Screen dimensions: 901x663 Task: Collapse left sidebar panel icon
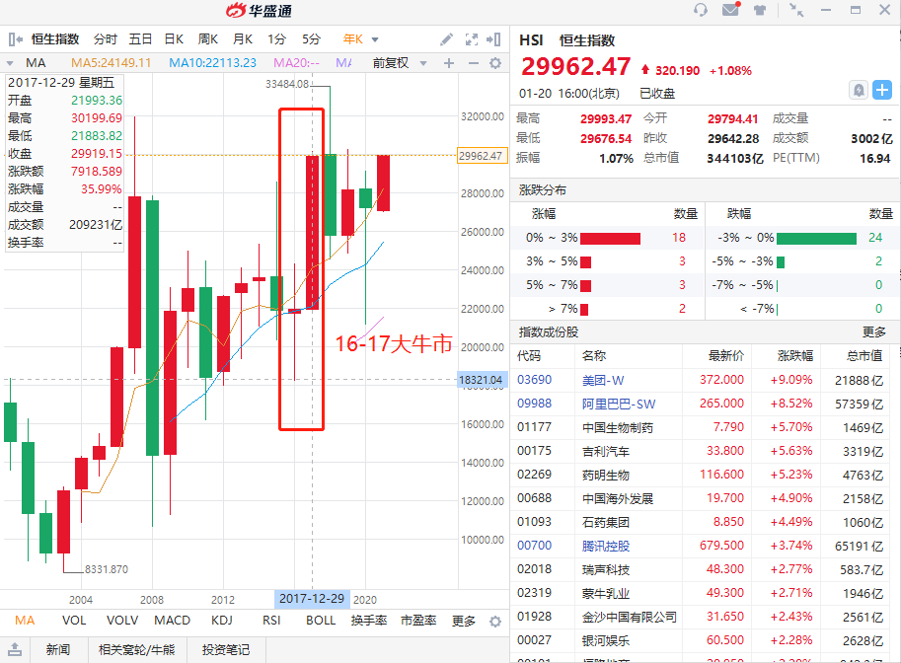coord(16,39)
